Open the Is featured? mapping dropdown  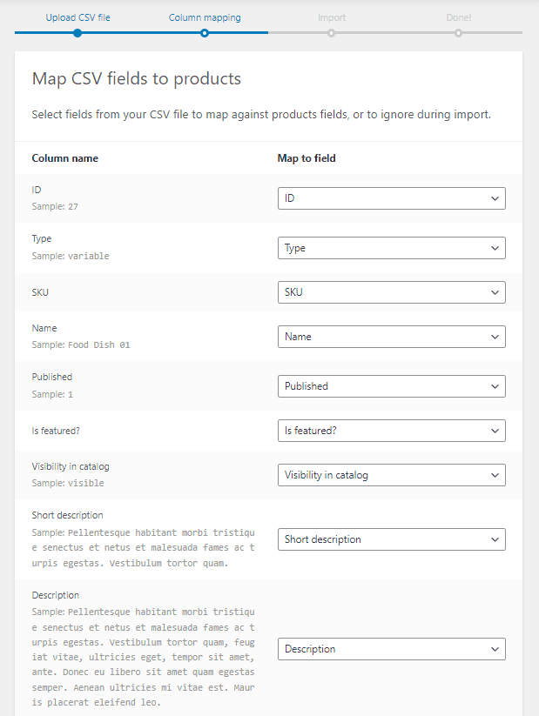390,430
